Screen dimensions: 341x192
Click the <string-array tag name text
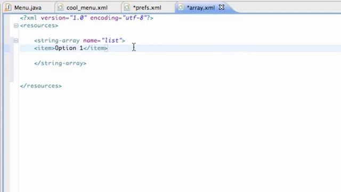pos(57,41)
